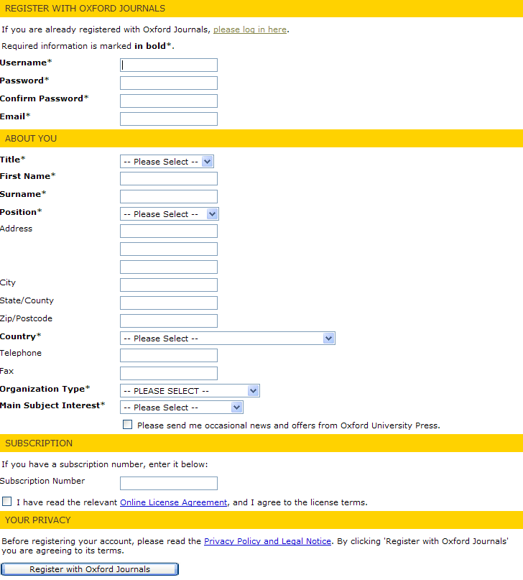
Task: Click the 'Organization Type' label
Action: pos(45,389)
